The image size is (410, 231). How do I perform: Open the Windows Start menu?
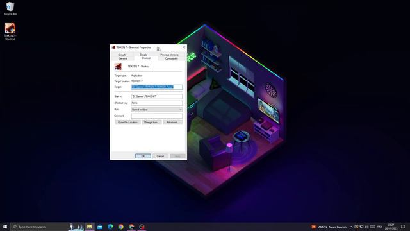point(5,227)
